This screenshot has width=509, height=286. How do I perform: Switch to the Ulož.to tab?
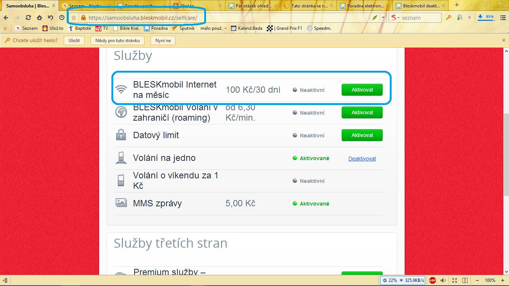coord(197,6)
